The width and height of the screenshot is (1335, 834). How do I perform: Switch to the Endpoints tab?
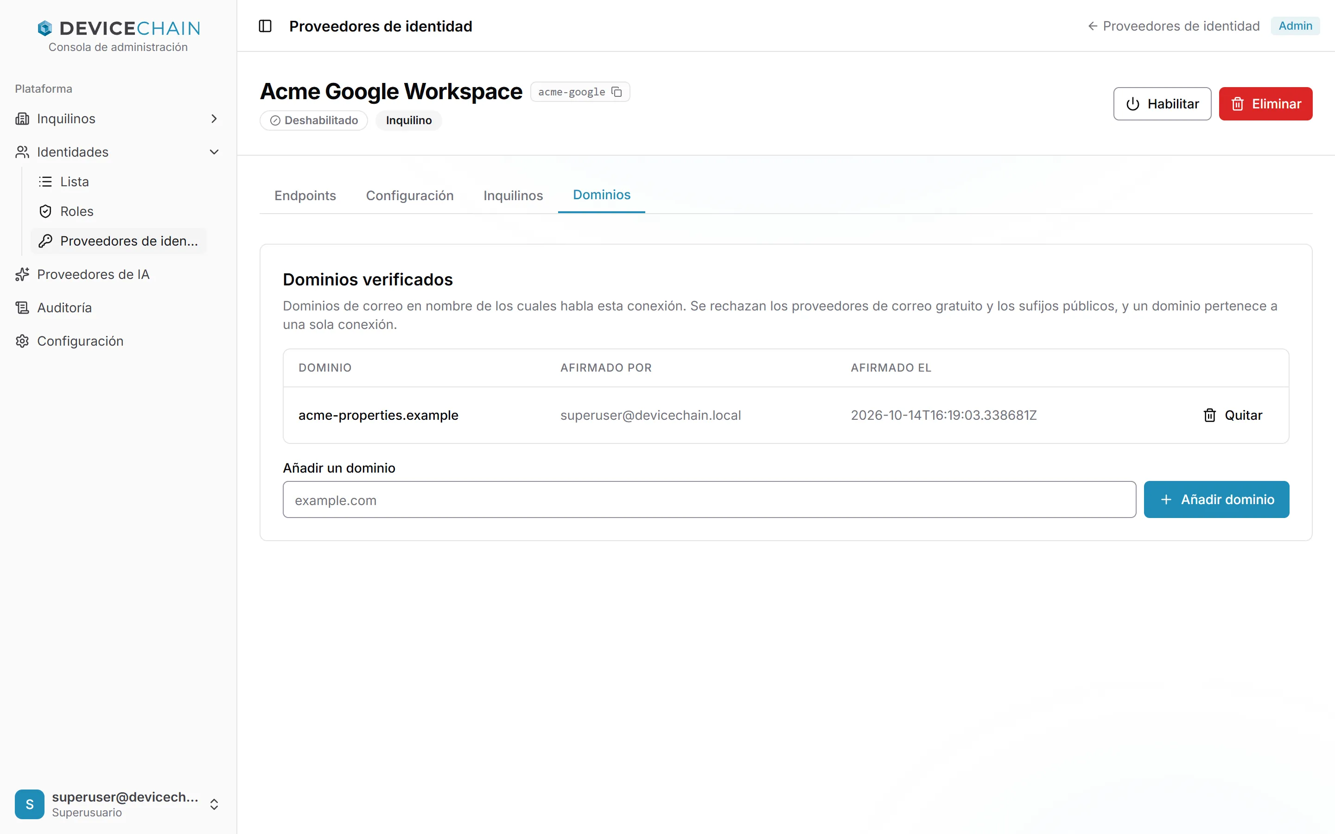click(x=305, y=195)
